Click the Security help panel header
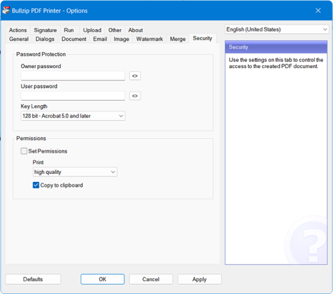333x294 pixels. tap(276, 47)
